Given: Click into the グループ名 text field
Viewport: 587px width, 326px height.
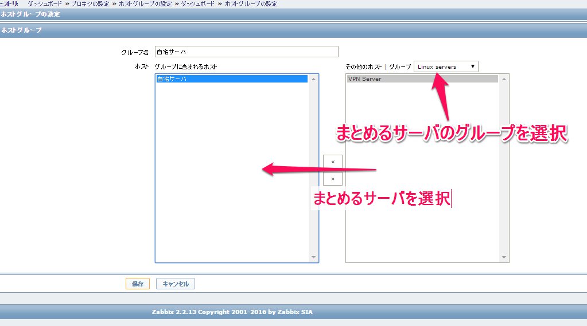Looking at the screenshot, I should point(246,52).
